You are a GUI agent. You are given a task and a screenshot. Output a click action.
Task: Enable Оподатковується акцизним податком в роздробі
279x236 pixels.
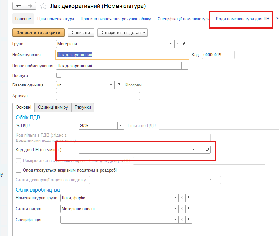pos(18,170)
